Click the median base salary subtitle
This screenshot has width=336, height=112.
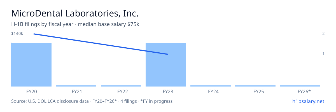tap(75, 24)
